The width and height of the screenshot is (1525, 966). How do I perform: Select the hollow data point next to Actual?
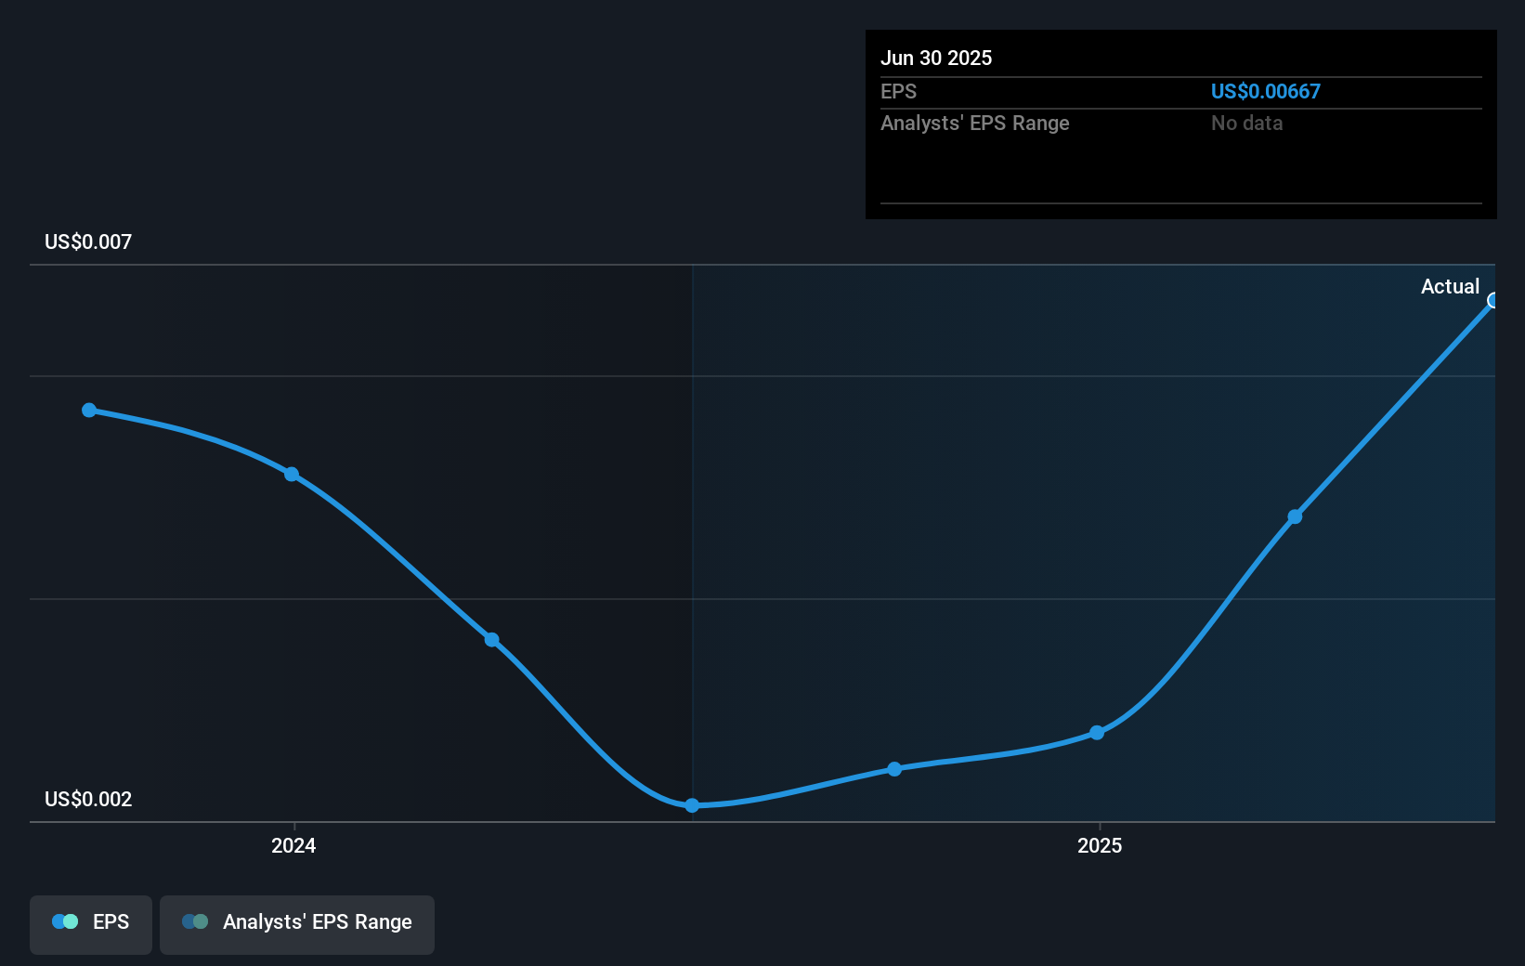pos(1493,299)
